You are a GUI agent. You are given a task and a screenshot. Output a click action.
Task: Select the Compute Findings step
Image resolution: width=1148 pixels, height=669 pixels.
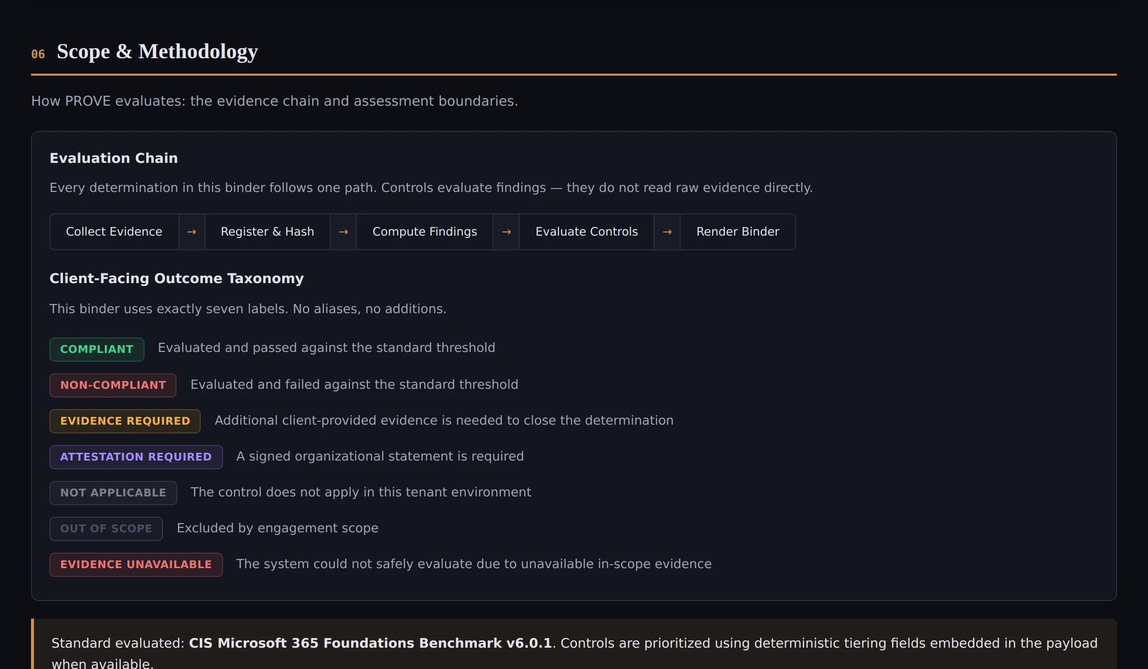425,232
